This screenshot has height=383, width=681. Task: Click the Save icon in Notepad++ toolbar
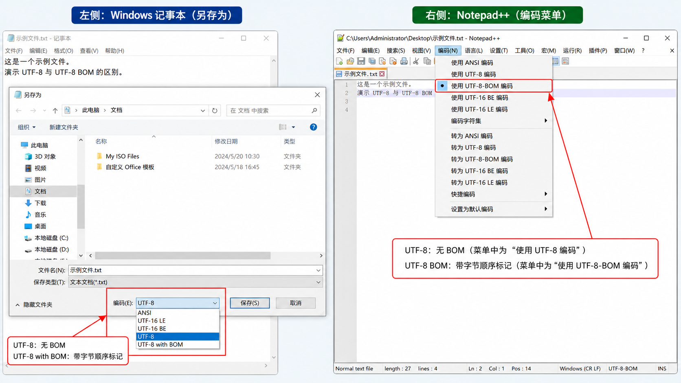click(361, 61)
